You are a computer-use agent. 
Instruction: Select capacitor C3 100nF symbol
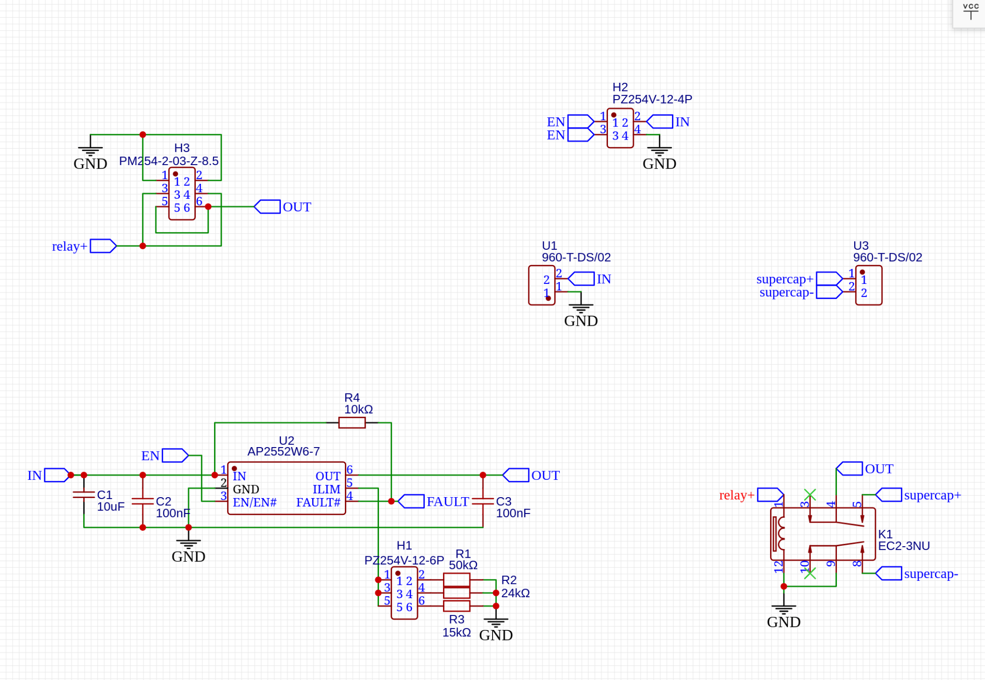(483, 501)
